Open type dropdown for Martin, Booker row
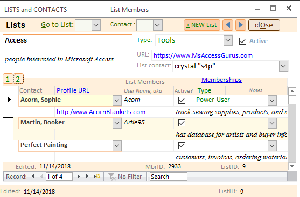This screenshot has width=300, height=197. [x=272, y=123]
